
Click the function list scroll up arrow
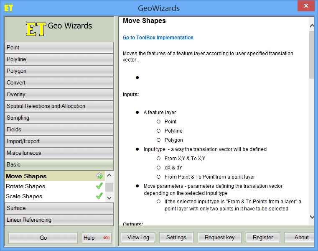(x=109, y=175)
